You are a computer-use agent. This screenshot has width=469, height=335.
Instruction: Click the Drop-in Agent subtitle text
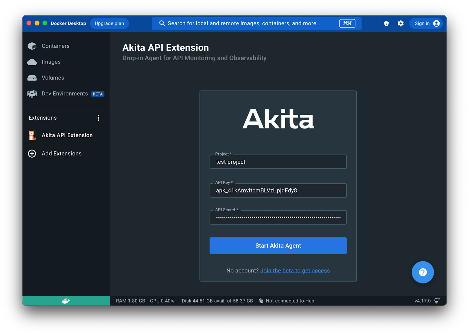[194, 58]
